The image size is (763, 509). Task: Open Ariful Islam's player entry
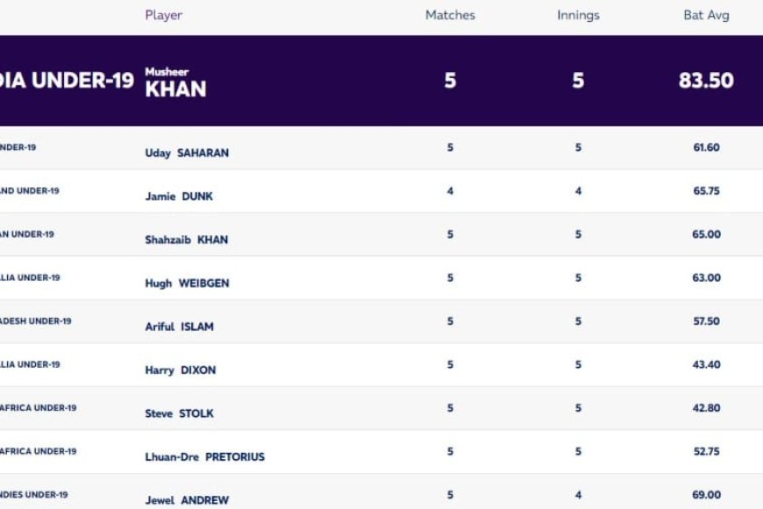coord(179,326)
